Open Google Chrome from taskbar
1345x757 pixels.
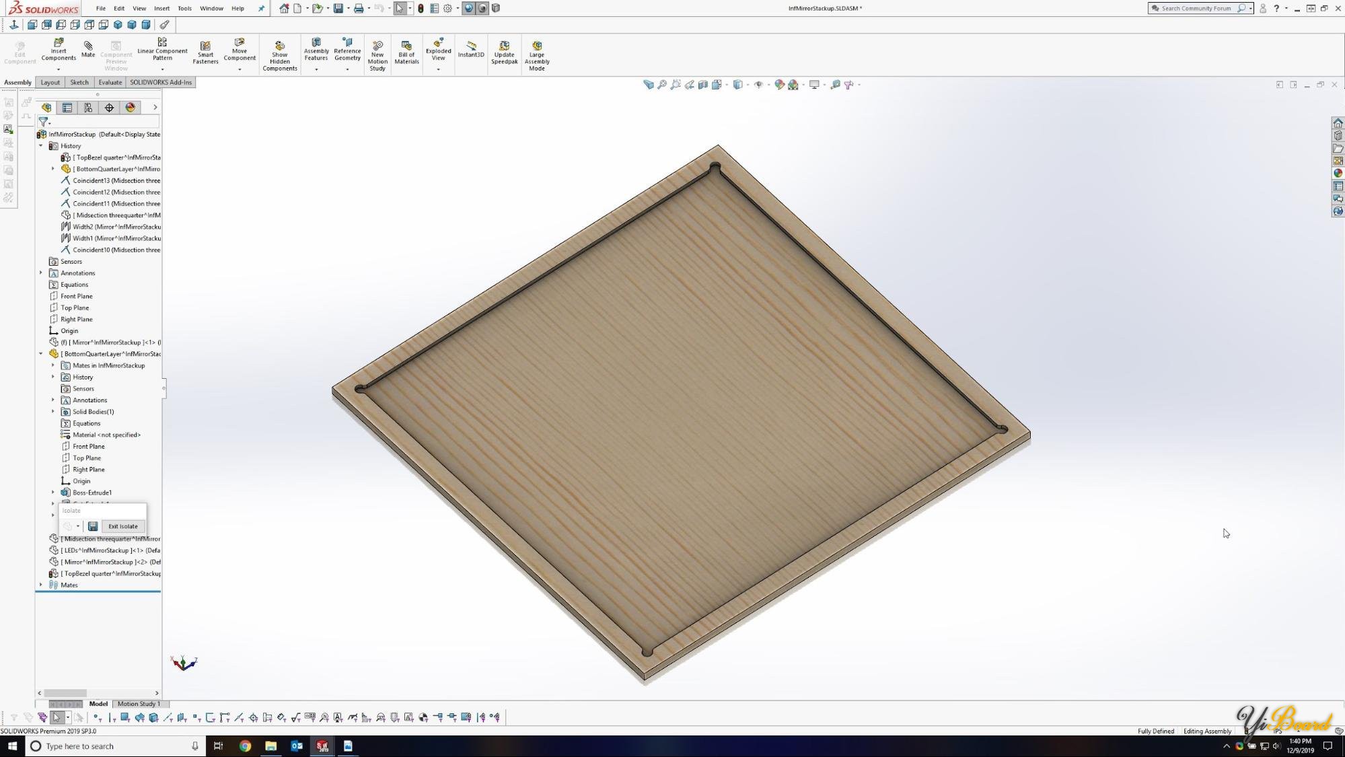(x=245, y=746)
